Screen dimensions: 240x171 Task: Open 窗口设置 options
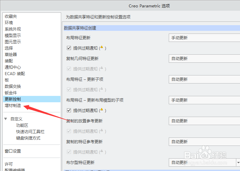pos(13,151)
